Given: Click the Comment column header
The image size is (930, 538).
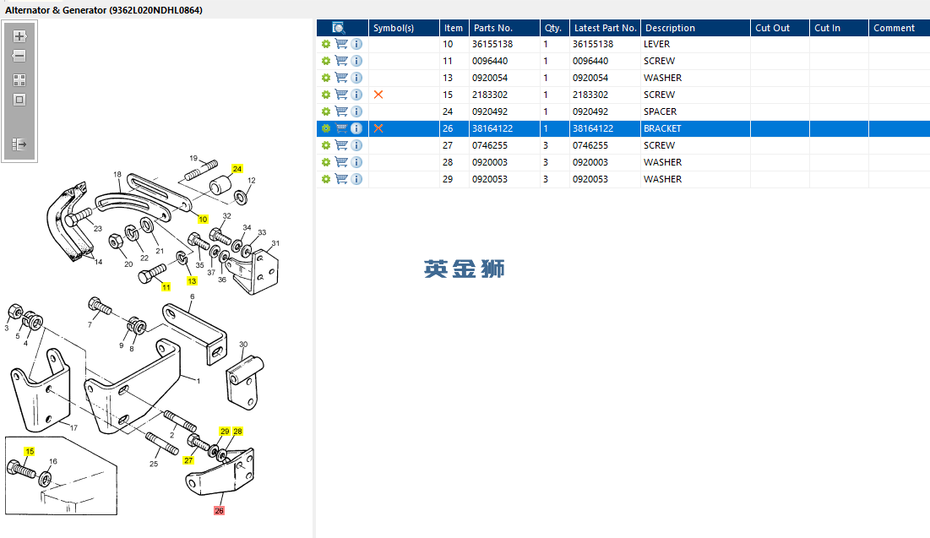Looking at the screenshot, I should (x=899, y=28).
